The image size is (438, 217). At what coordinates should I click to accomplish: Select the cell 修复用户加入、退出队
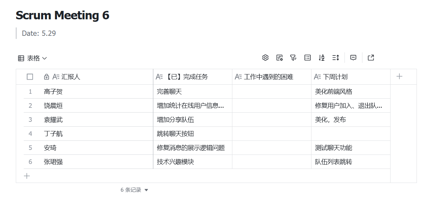coord(351,106)
